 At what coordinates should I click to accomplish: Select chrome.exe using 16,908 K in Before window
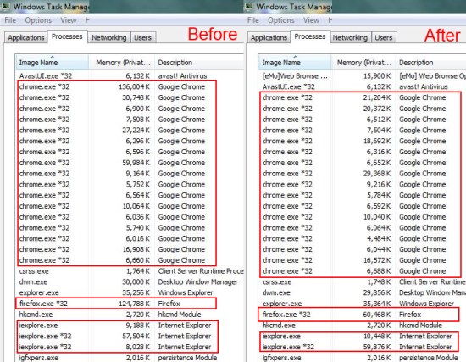pyautogui.click(x=130, y=249)
